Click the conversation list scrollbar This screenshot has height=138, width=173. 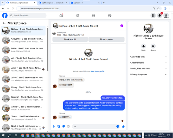(48, 49)
